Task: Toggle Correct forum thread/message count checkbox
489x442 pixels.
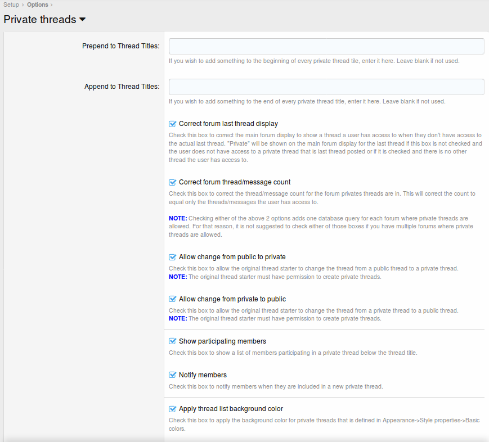Action: pos(173,182)
